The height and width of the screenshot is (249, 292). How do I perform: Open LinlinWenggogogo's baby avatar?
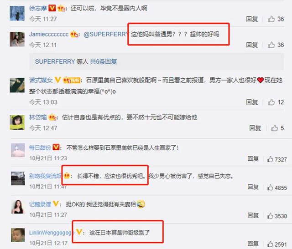[18, 235]
